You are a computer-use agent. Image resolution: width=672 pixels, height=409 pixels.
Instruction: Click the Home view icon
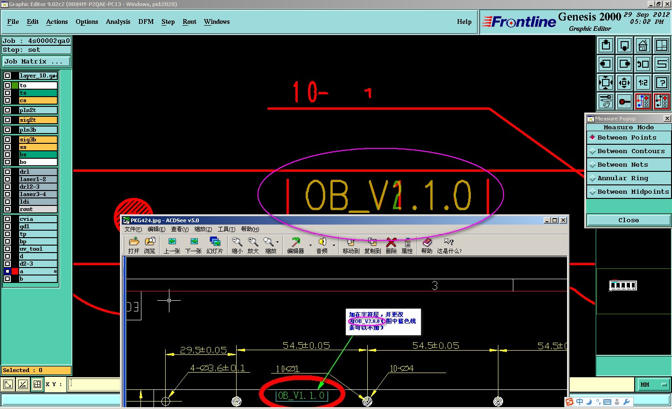pyautogui.click(x=643, y=45)
